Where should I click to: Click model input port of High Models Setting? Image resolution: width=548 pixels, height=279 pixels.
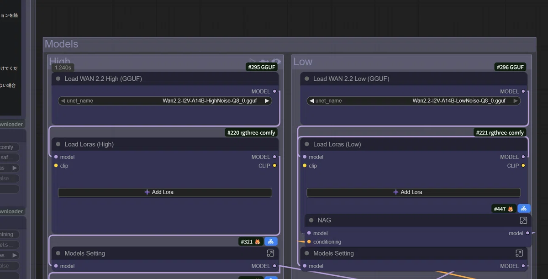56,266
